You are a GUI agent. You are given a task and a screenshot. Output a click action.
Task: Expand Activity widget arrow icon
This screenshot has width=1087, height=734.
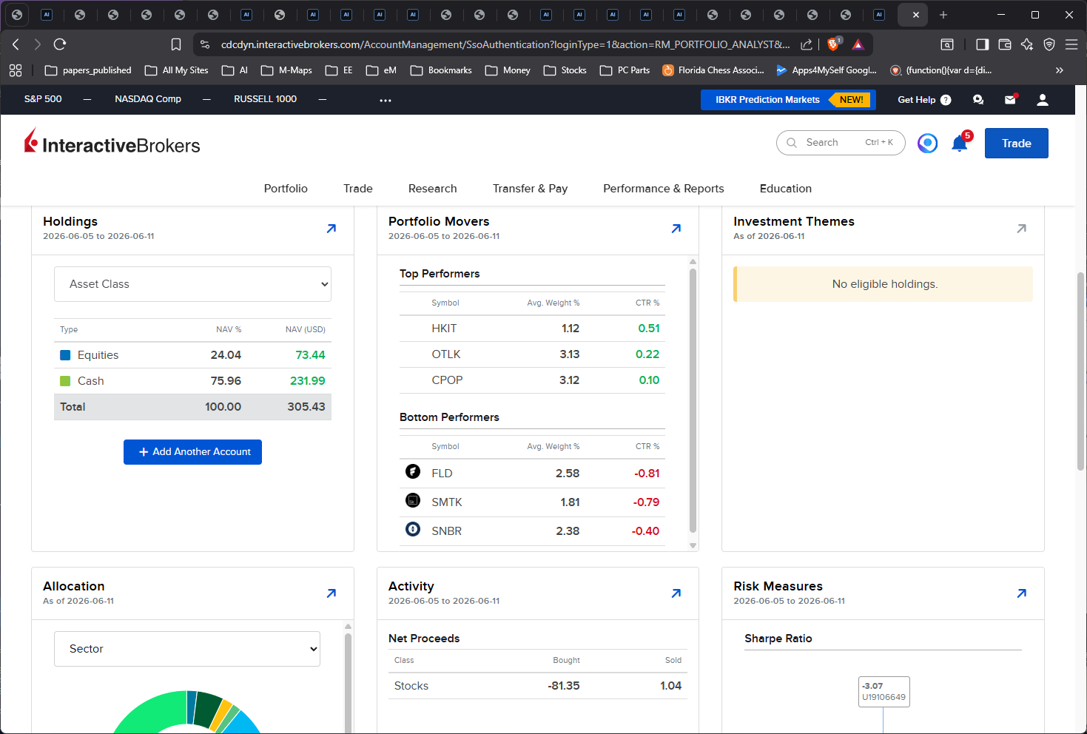676,593
